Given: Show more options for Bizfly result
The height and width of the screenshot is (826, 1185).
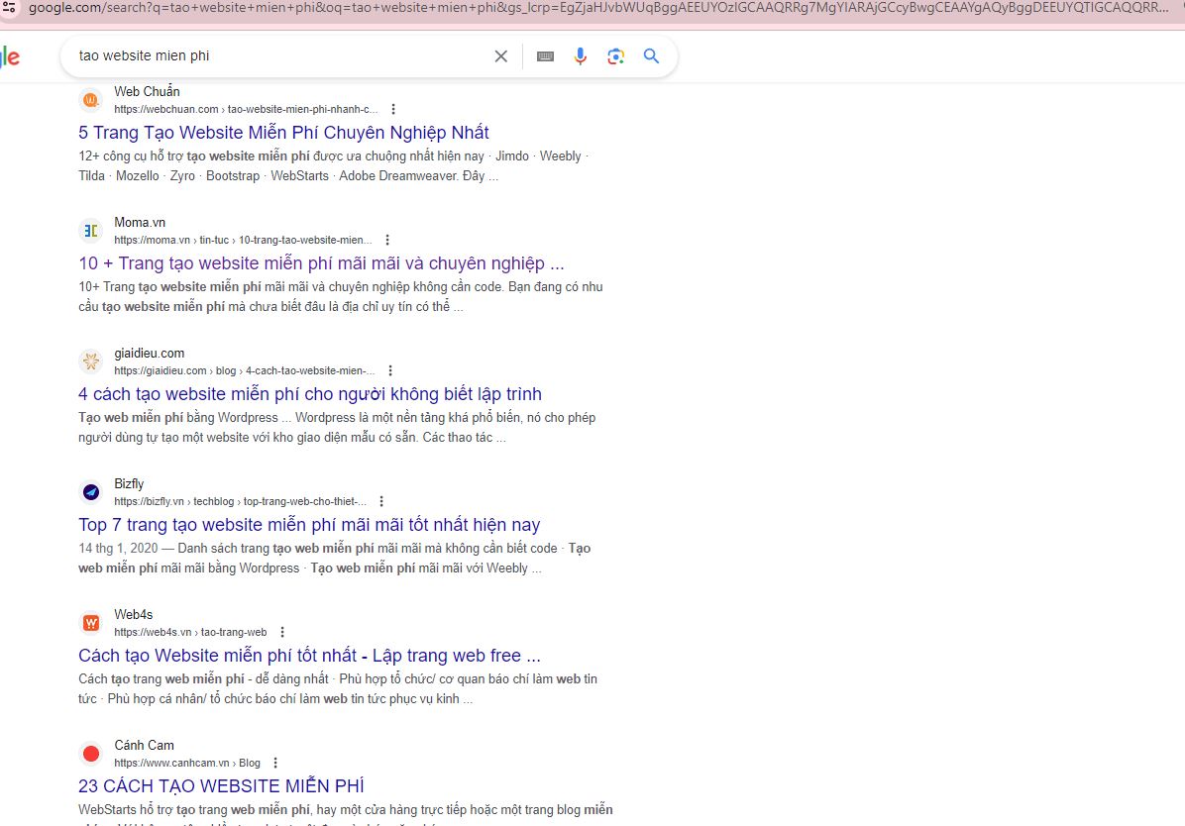Looking at the screenshot, I should (381, 501).
